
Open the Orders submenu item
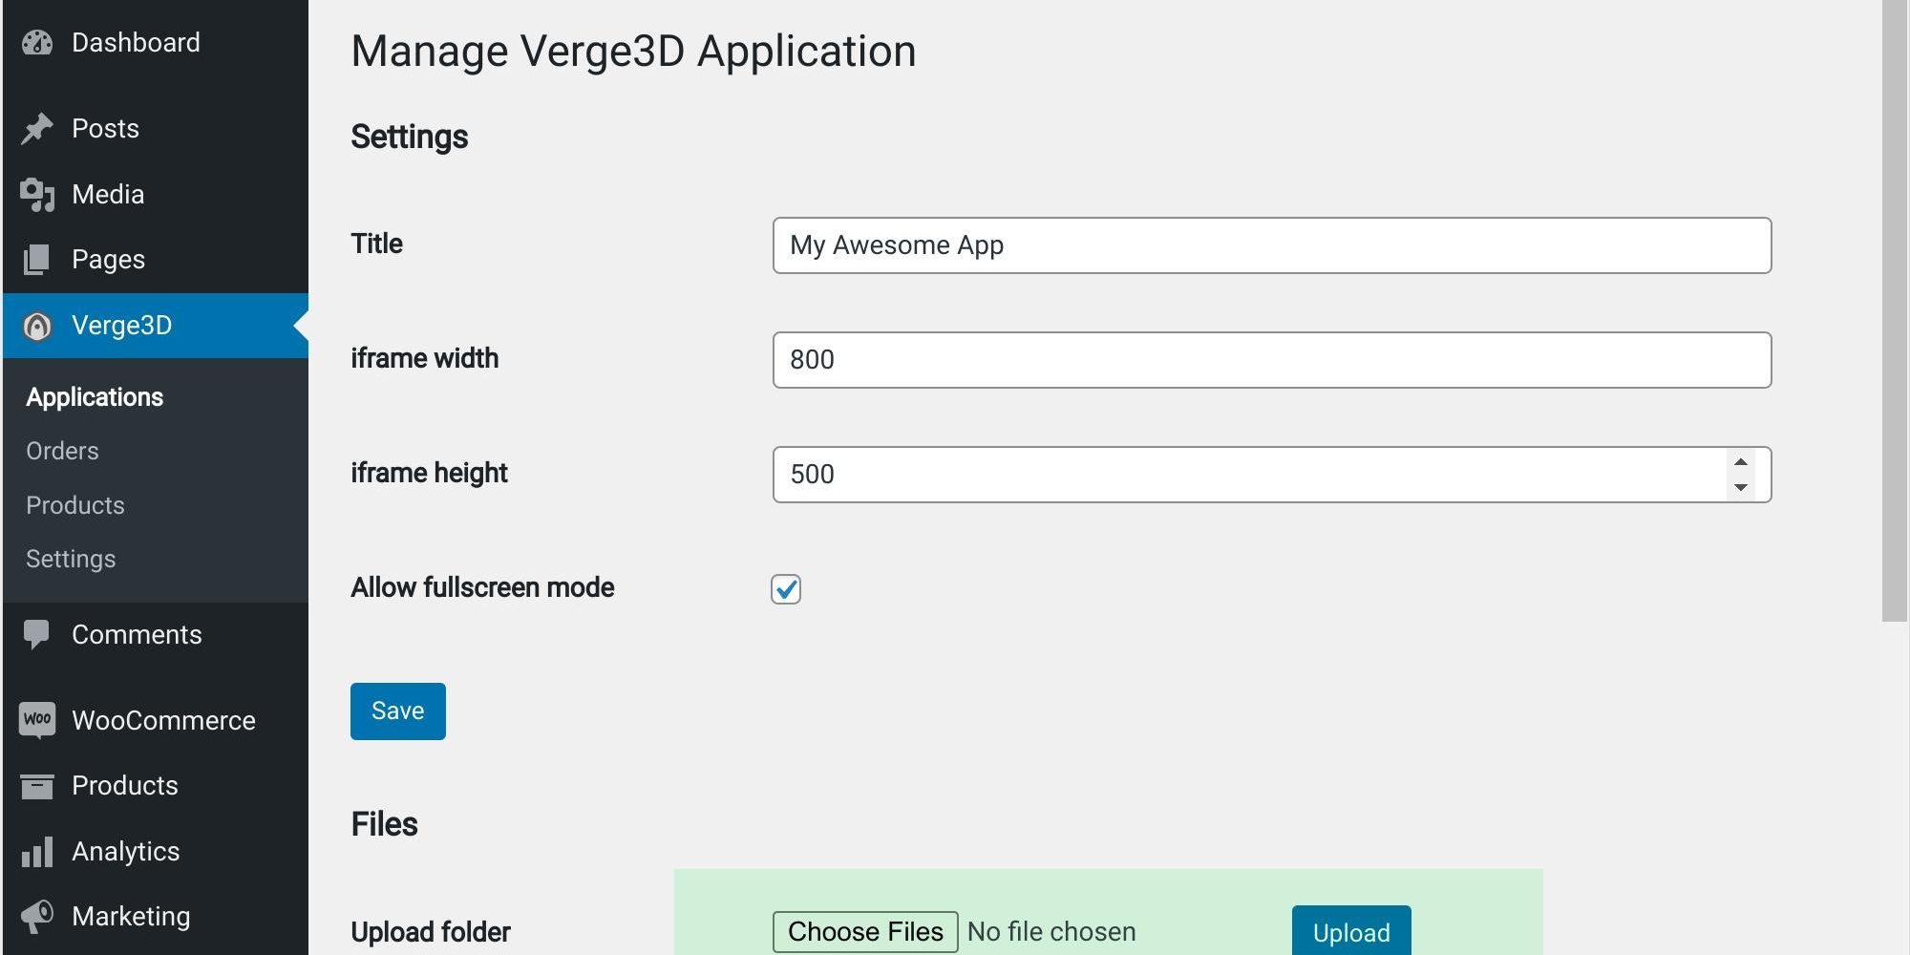62,450
